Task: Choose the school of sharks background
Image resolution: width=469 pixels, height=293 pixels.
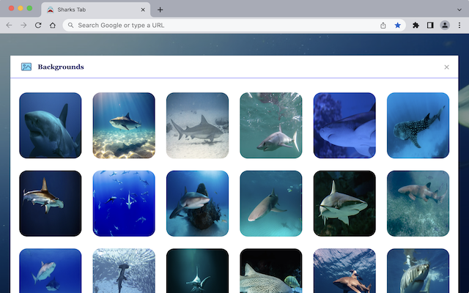Action: coord(124,204)
